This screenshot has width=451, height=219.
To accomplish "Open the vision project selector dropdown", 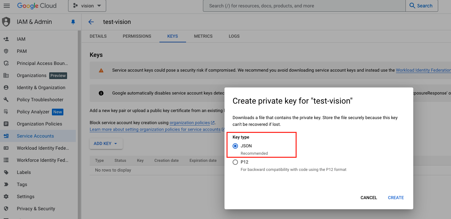I will pos(87,6).
